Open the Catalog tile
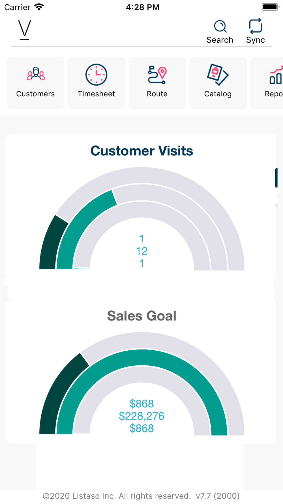 (218, 83)
